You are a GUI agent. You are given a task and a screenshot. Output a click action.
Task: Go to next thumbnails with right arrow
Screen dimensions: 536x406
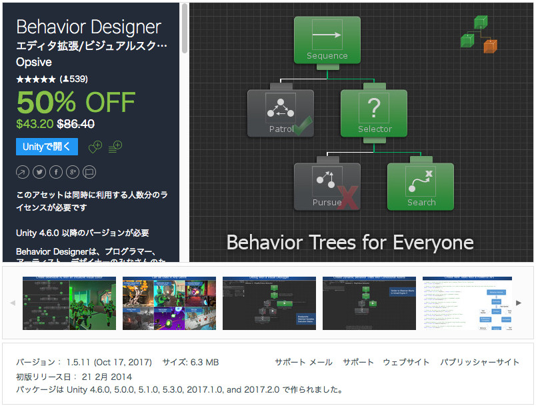pyautogui.click(x=519, y=303)
